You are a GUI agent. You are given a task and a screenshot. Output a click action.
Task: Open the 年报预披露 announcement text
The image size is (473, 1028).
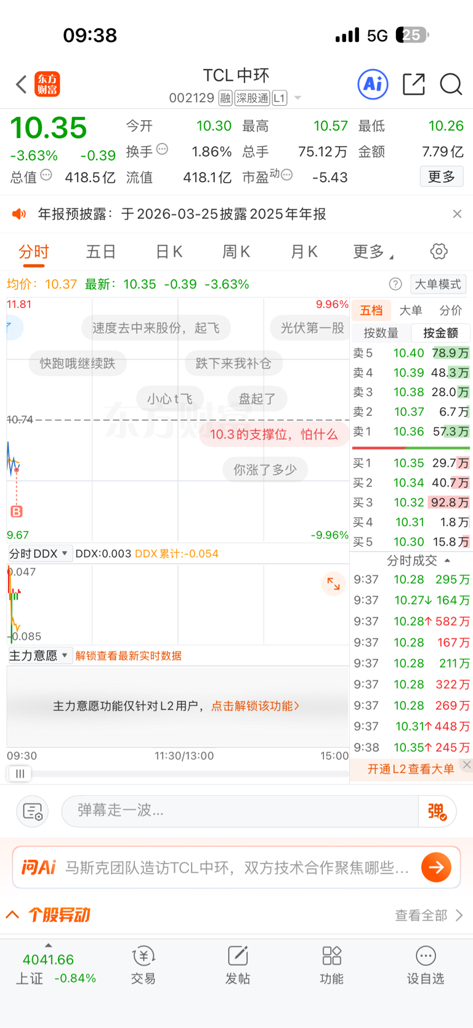point(182,214)
